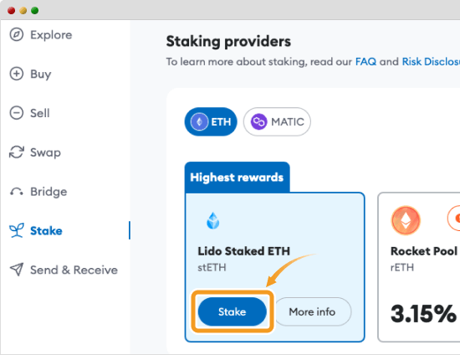This screenshot has width=460, height=355.
Task: Click the rETH ticker text
Action: coord(402,267)
